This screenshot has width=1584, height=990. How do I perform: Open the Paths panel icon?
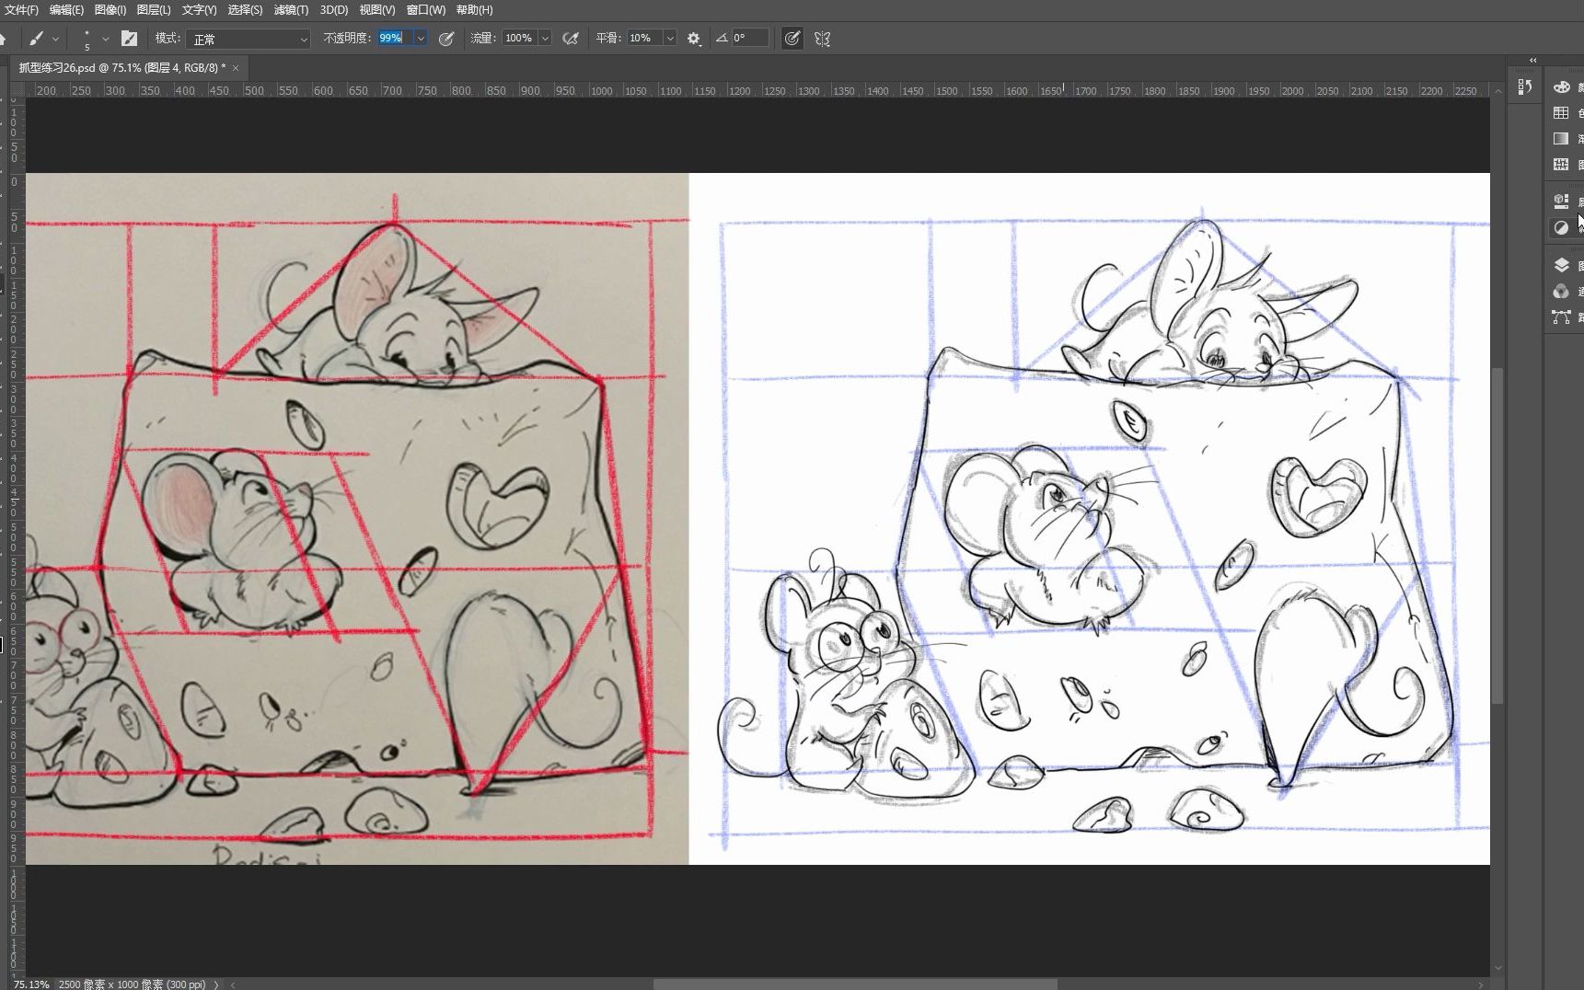1561,317
